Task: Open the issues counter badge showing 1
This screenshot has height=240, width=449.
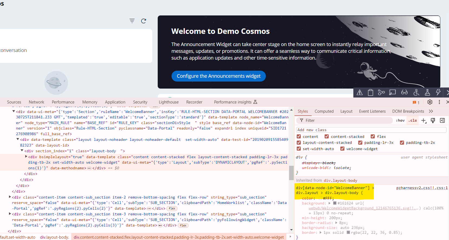Action: pos(416,102)
